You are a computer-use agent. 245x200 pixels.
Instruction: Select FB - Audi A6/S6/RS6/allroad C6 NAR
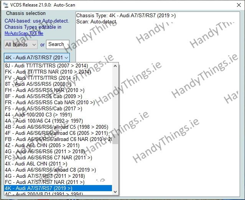point(58,139)
